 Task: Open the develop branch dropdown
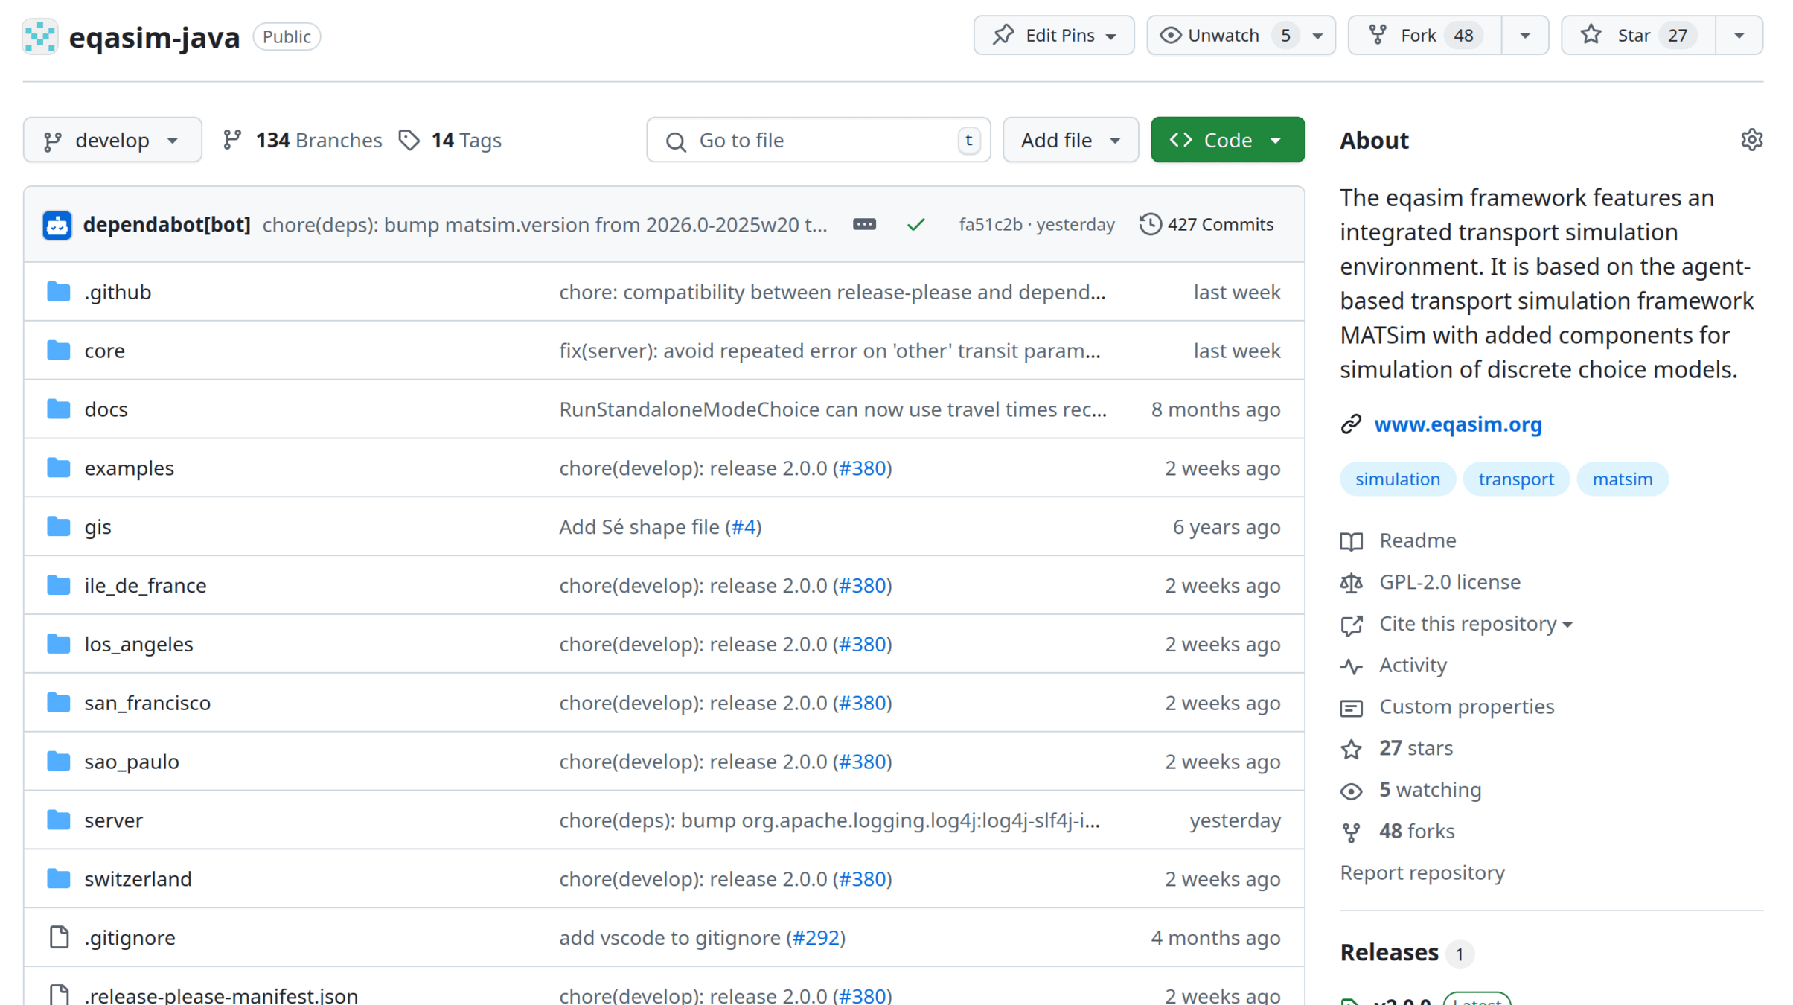112,140
